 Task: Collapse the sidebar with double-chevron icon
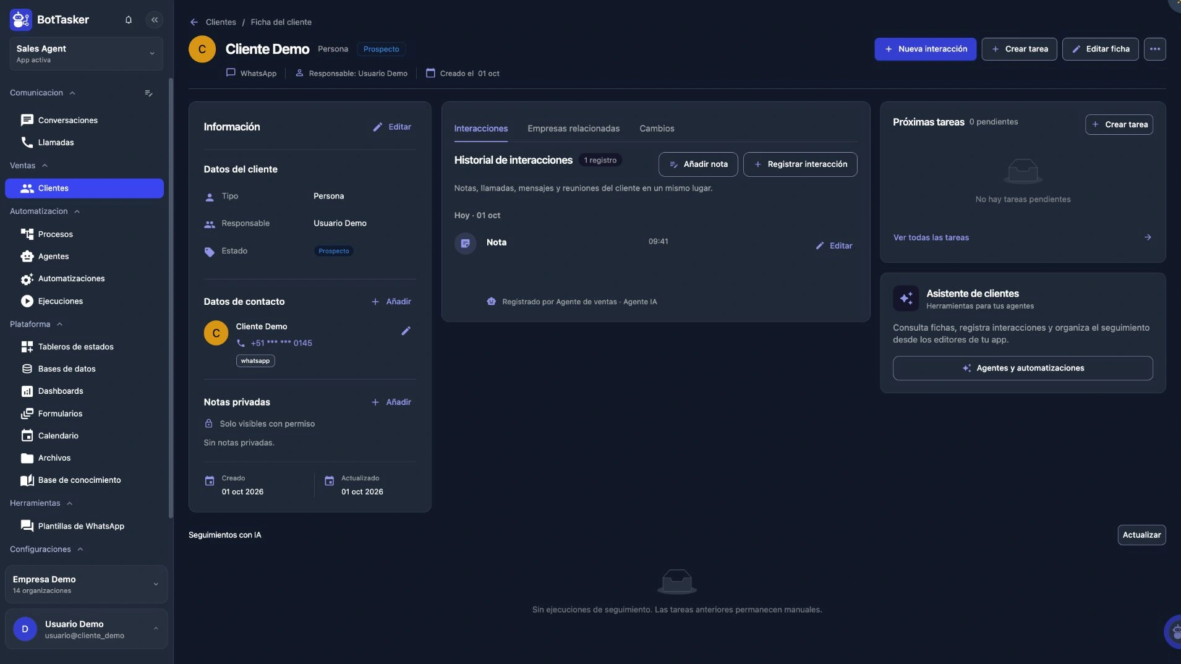[x=155, y=20]
